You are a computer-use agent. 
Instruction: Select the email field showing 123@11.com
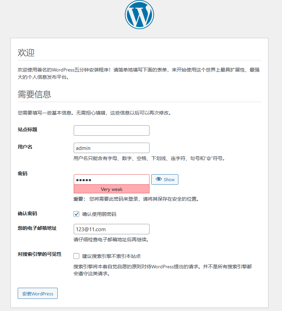[x=111, y=229]
